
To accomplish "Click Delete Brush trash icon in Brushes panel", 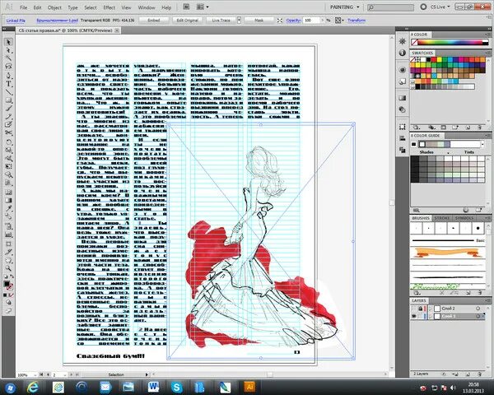I will (479, 293).
